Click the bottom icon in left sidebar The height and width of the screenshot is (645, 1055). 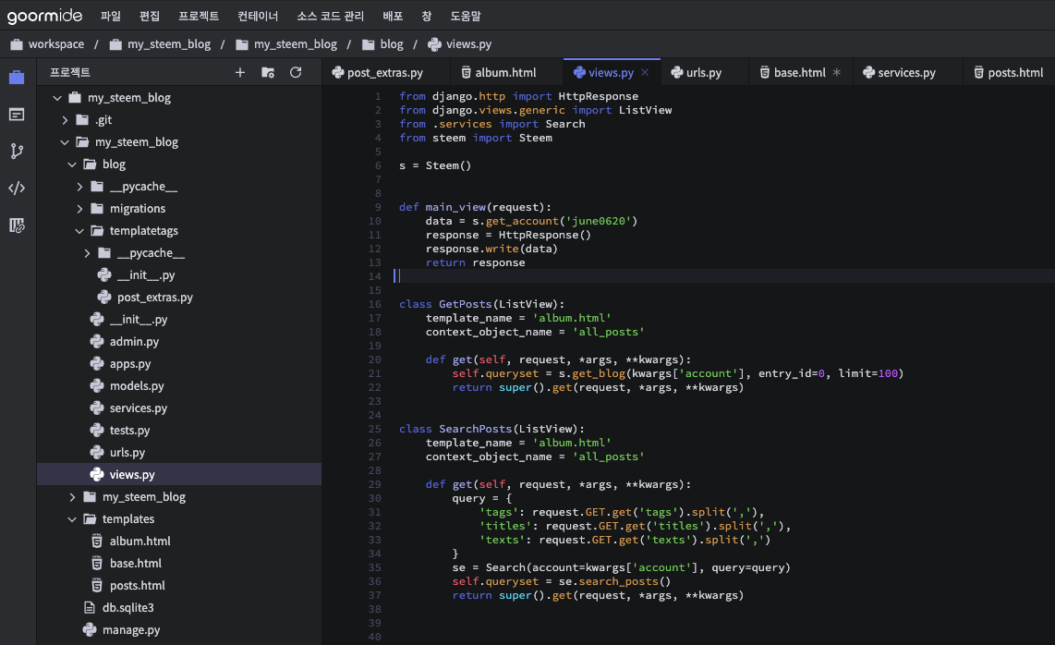pos(17,225)
